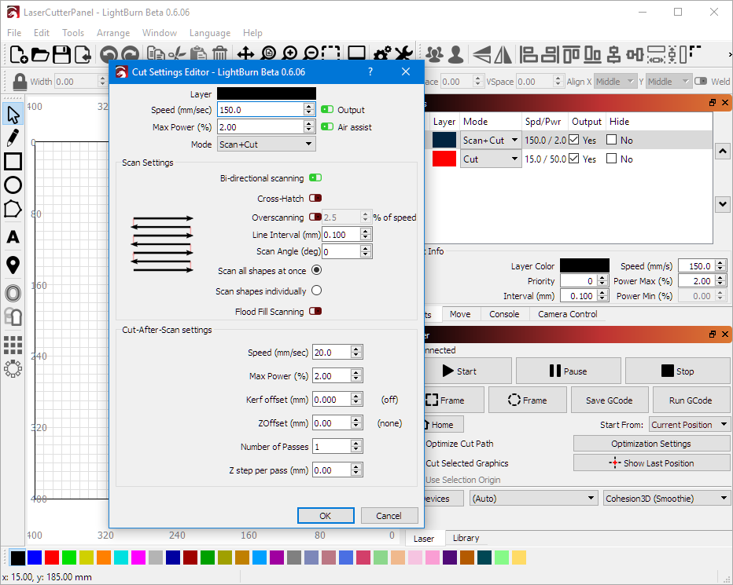Select the Polygon tool
Viewport: 733px width, 585px height.
coord(13,209)
